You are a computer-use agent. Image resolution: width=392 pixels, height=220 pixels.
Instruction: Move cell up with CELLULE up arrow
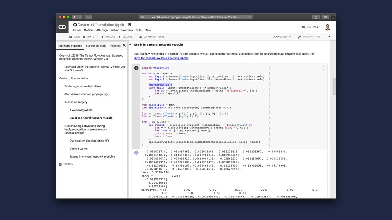tap(108, 37)
